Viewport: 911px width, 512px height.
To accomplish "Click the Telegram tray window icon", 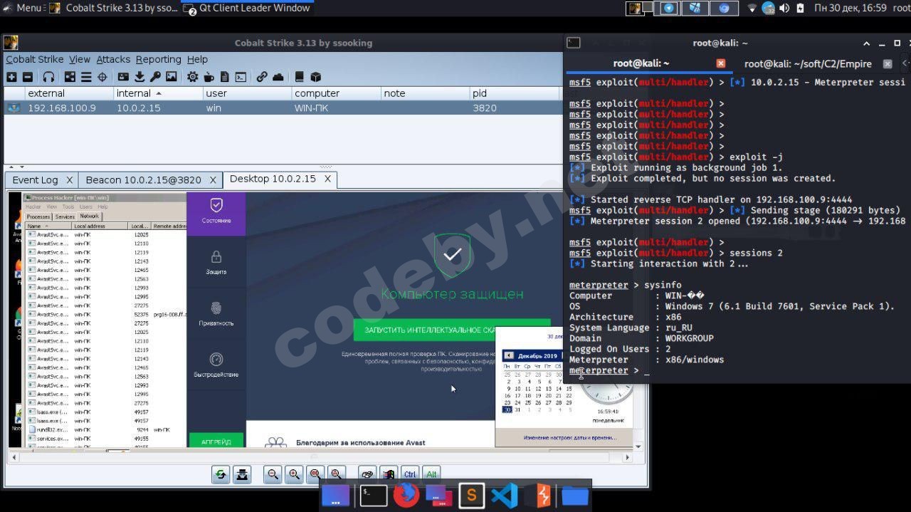I will pyautogui.click(x=669, y=8).
